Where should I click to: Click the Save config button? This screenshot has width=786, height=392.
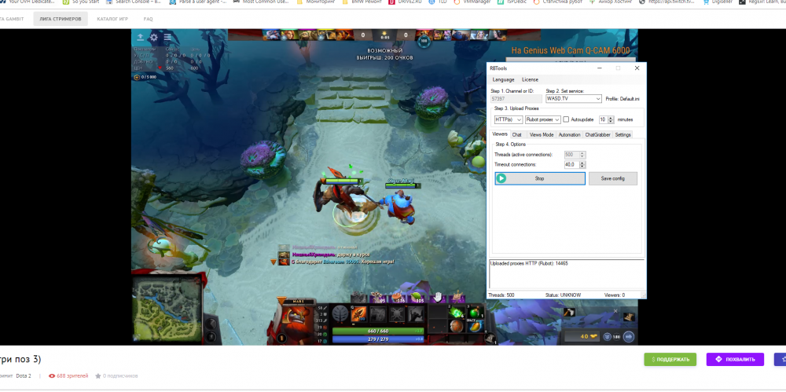point(612,178)
